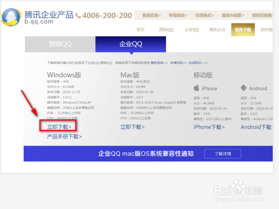The height and width of the screenshot is (209, 279).
Task: Click the Apple iPhone icon
Action: (196, 88)
